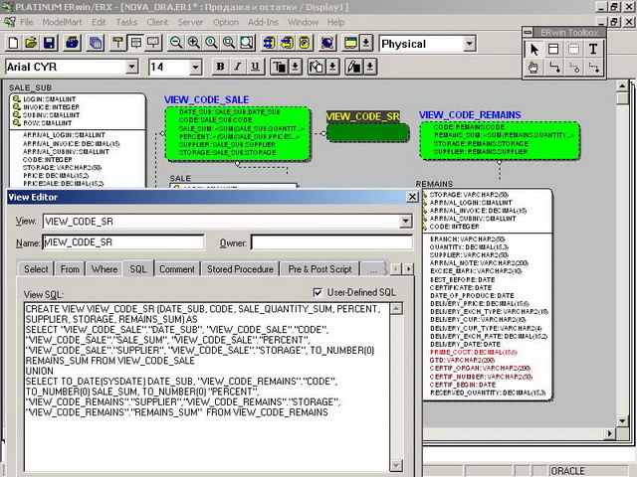Switch to the Stored Procedure tab
This screenshot has height=477, width=637.
click(240, 269)
